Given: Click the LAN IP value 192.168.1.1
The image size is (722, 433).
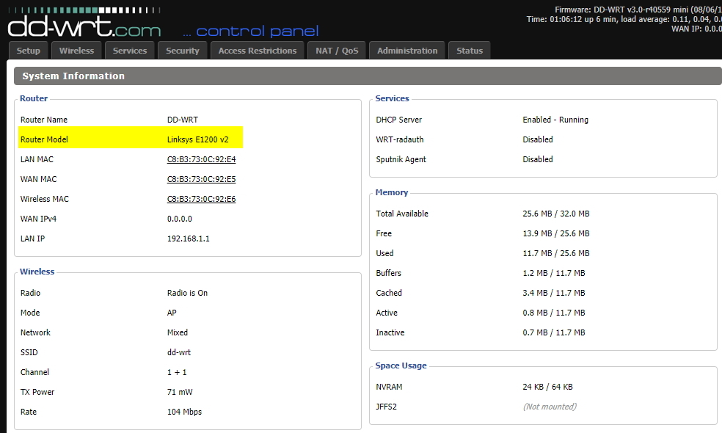Looking at the screenshot, I should click(188, 239).
